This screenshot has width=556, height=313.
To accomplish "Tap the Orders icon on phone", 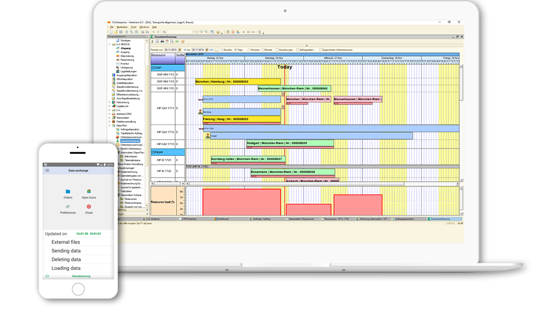I will coord(68,192).
